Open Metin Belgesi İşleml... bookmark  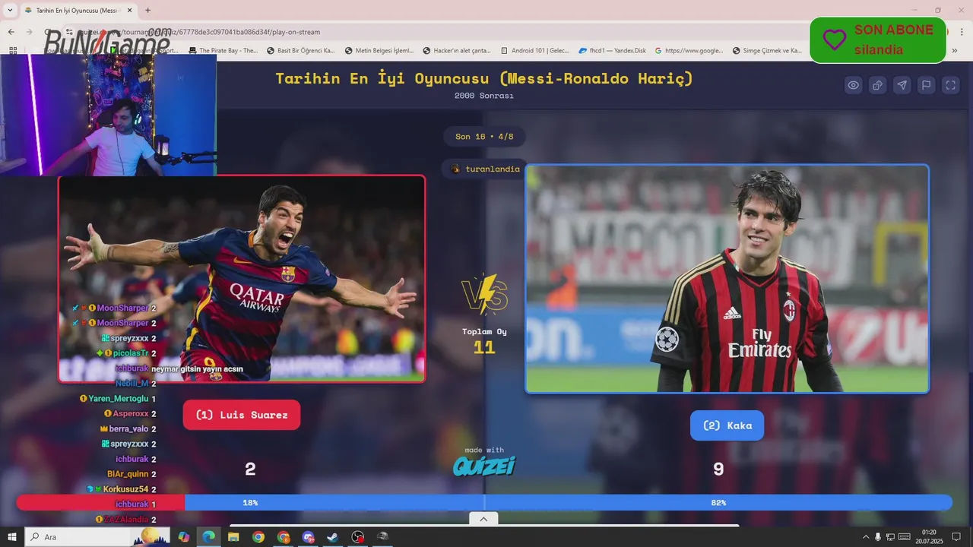[x=379, y=51]
